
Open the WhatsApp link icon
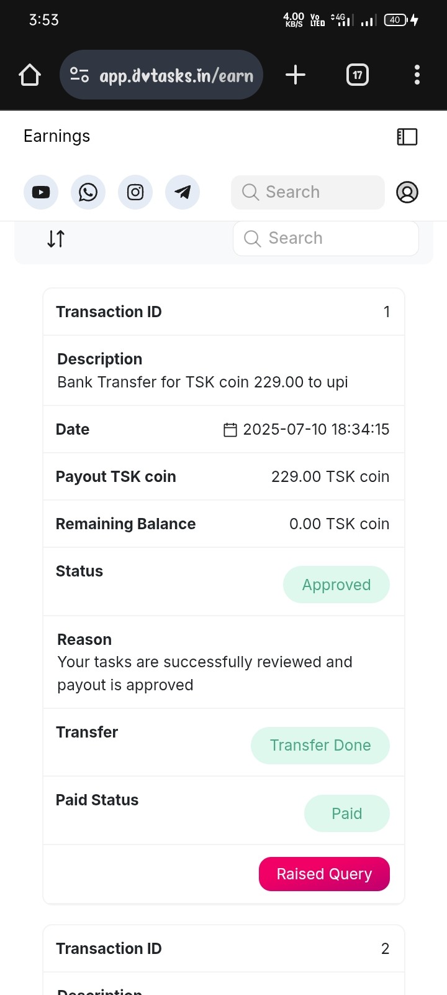pyautogui.click(x=88, y=192)
